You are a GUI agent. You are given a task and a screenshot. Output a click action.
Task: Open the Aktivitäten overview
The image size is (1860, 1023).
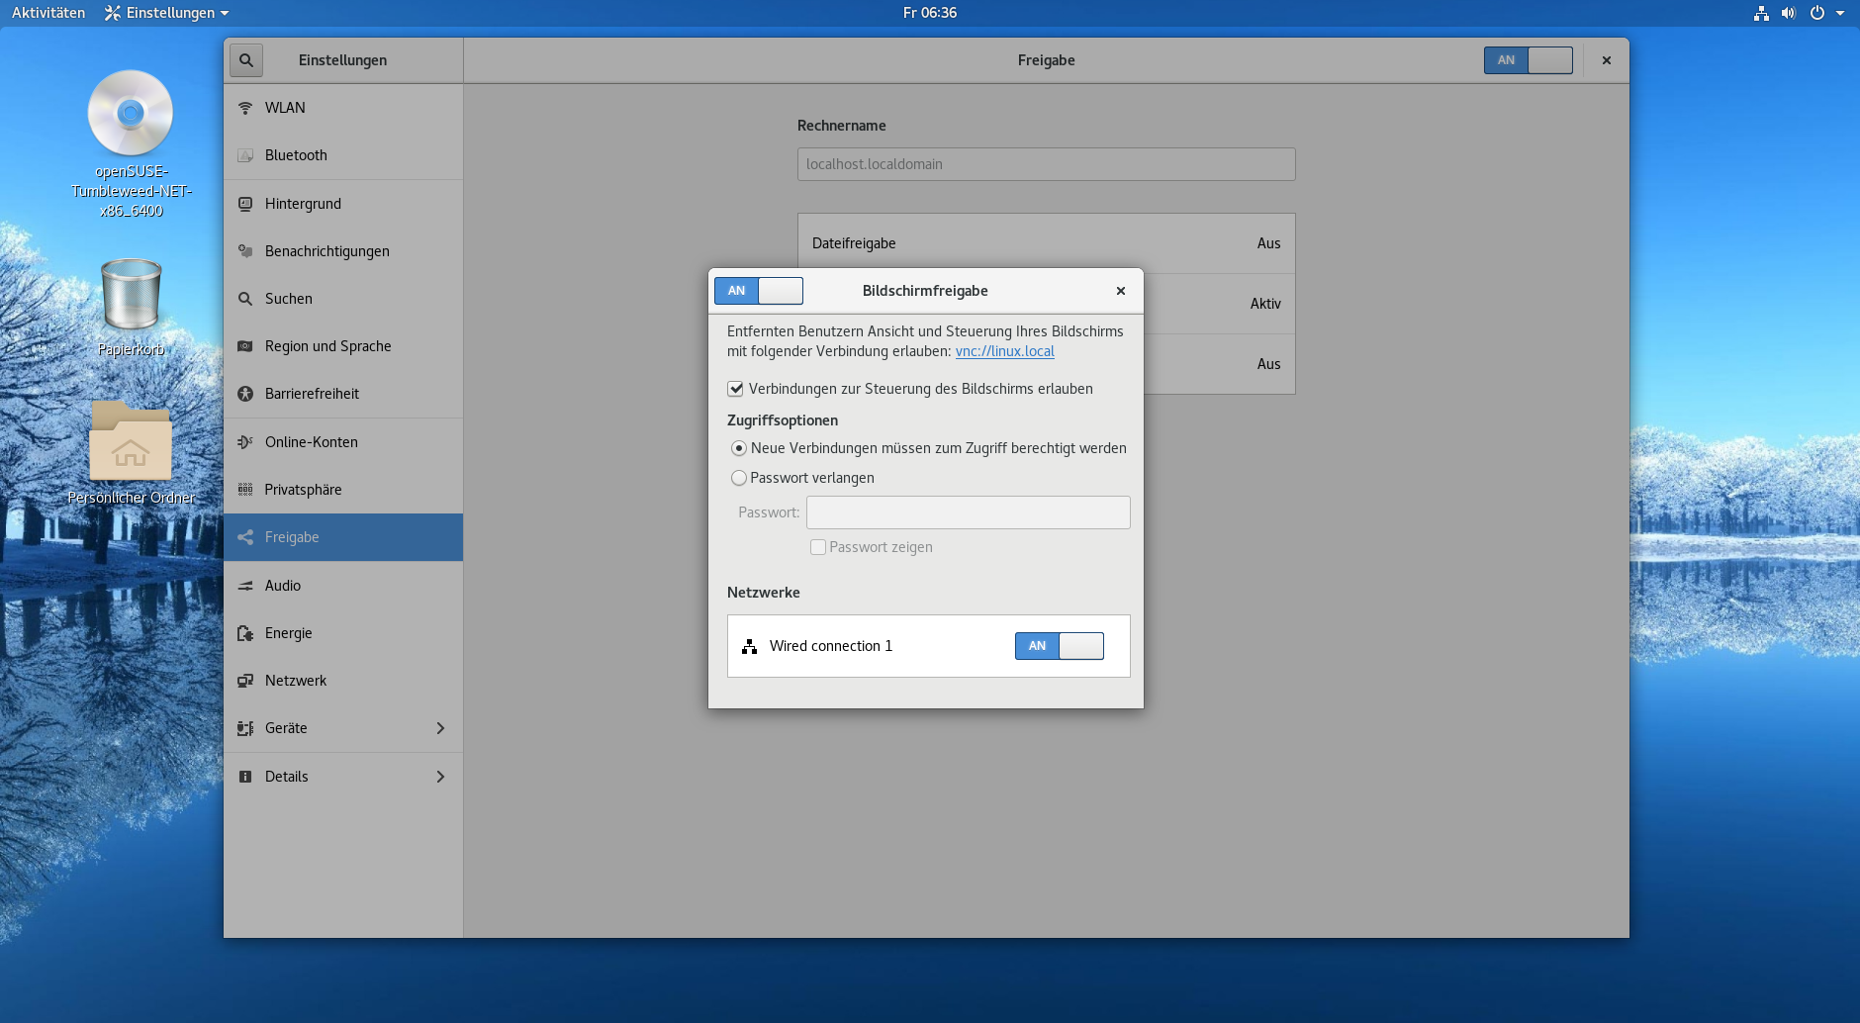pos(47,13)
